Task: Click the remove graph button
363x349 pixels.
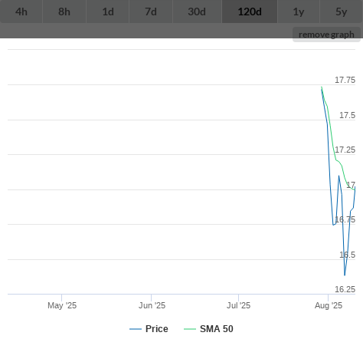Action: (x=326, y=35)
